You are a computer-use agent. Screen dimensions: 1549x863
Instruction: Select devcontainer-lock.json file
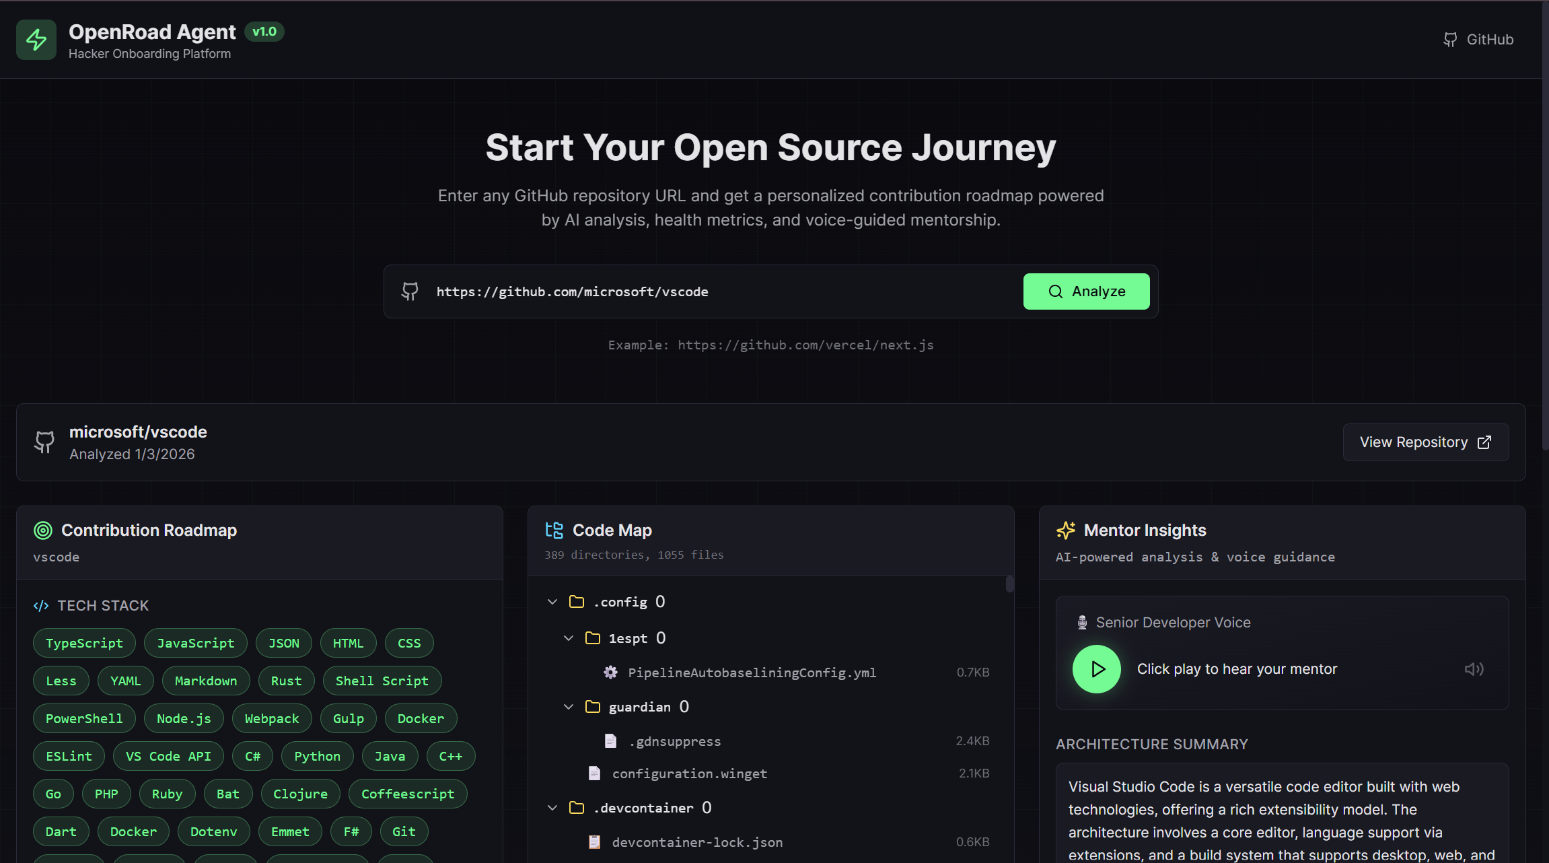(696, 842)
